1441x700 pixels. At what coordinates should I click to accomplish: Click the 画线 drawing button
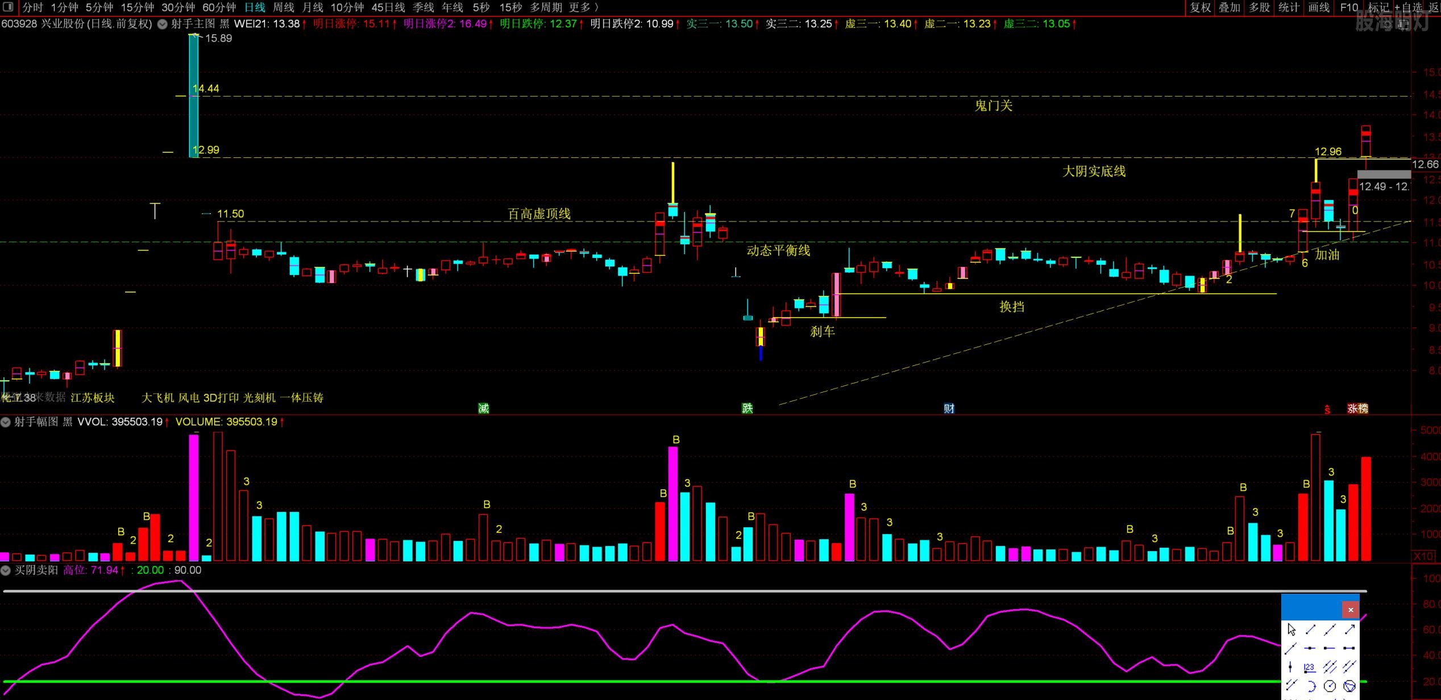pos(1319,7)
